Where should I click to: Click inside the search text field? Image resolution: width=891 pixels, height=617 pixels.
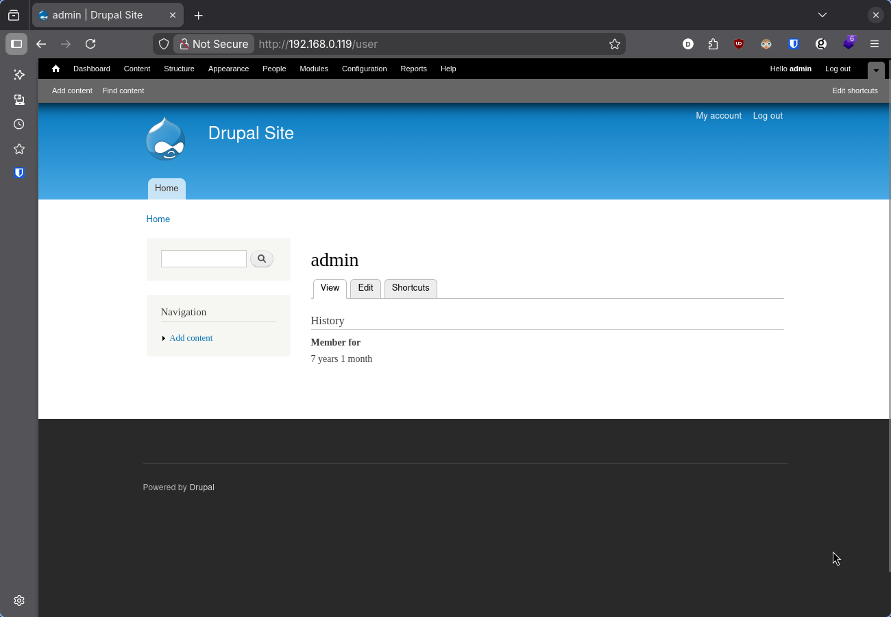[x=204, y=258]
